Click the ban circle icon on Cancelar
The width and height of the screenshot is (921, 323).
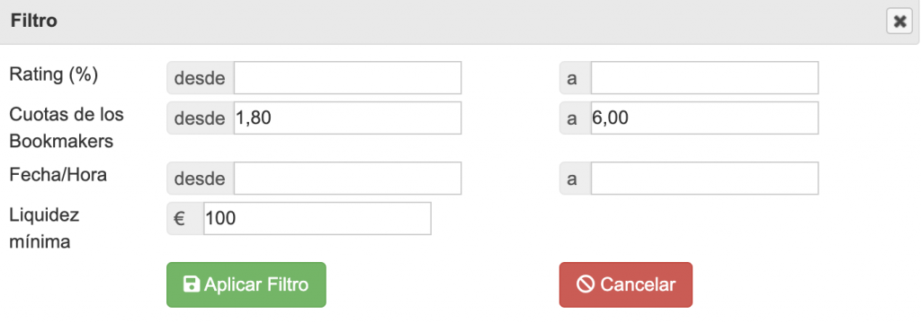585,285
